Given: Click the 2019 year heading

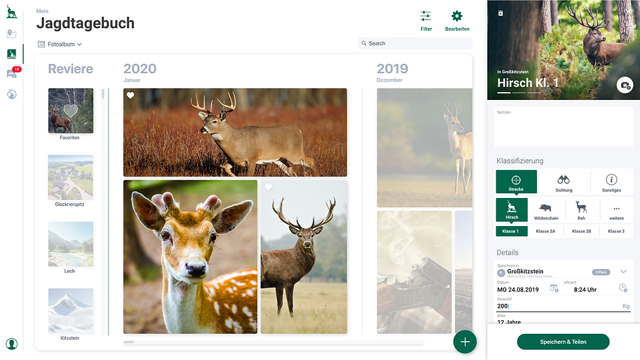Looking at the screenshot, I should pyautogui.click(x=392, y=69).
